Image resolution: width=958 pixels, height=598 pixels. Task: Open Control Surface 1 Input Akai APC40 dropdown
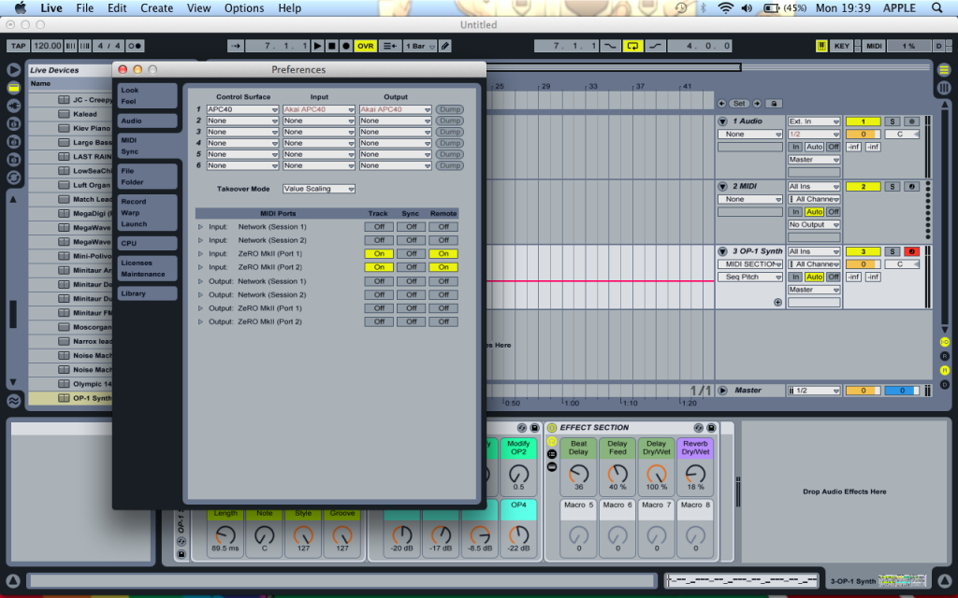pyautogui.click(x=318, y=110)
